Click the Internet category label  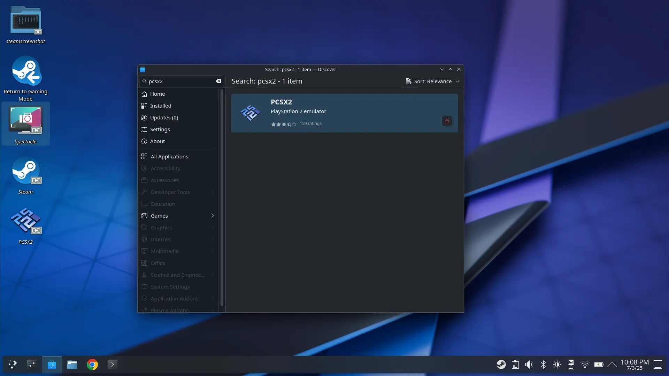point(161,240)
